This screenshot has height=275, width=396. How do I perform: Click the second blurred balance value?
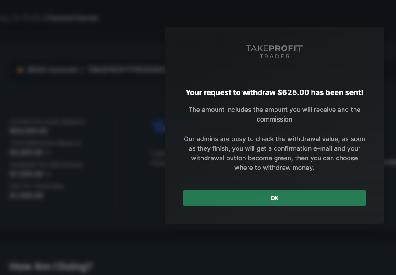(27, 153)
